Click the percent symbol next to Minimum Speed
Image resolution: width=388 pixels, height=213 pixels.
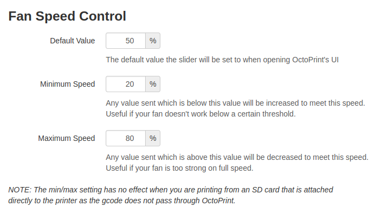[x=153, y=84]
